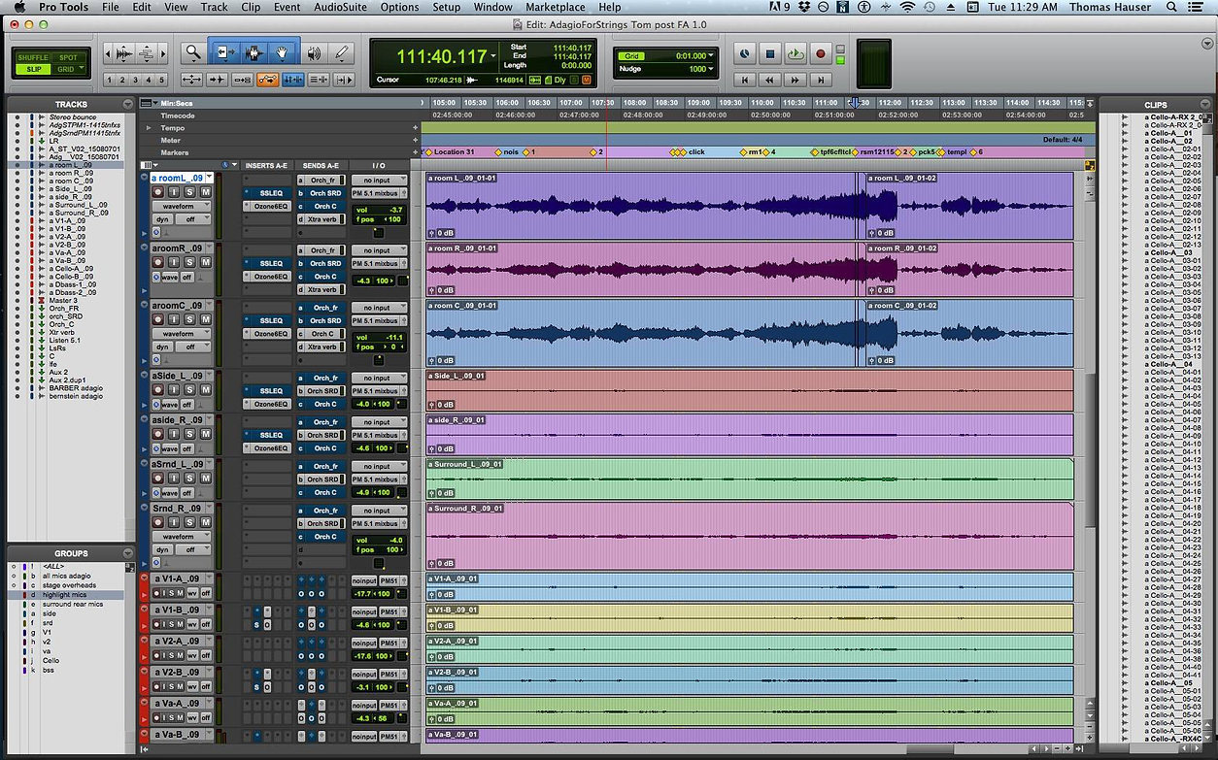Select the Selector waveform tool
The height and width of the screenshot is (760, 1218).
click(x=254, y=53)
